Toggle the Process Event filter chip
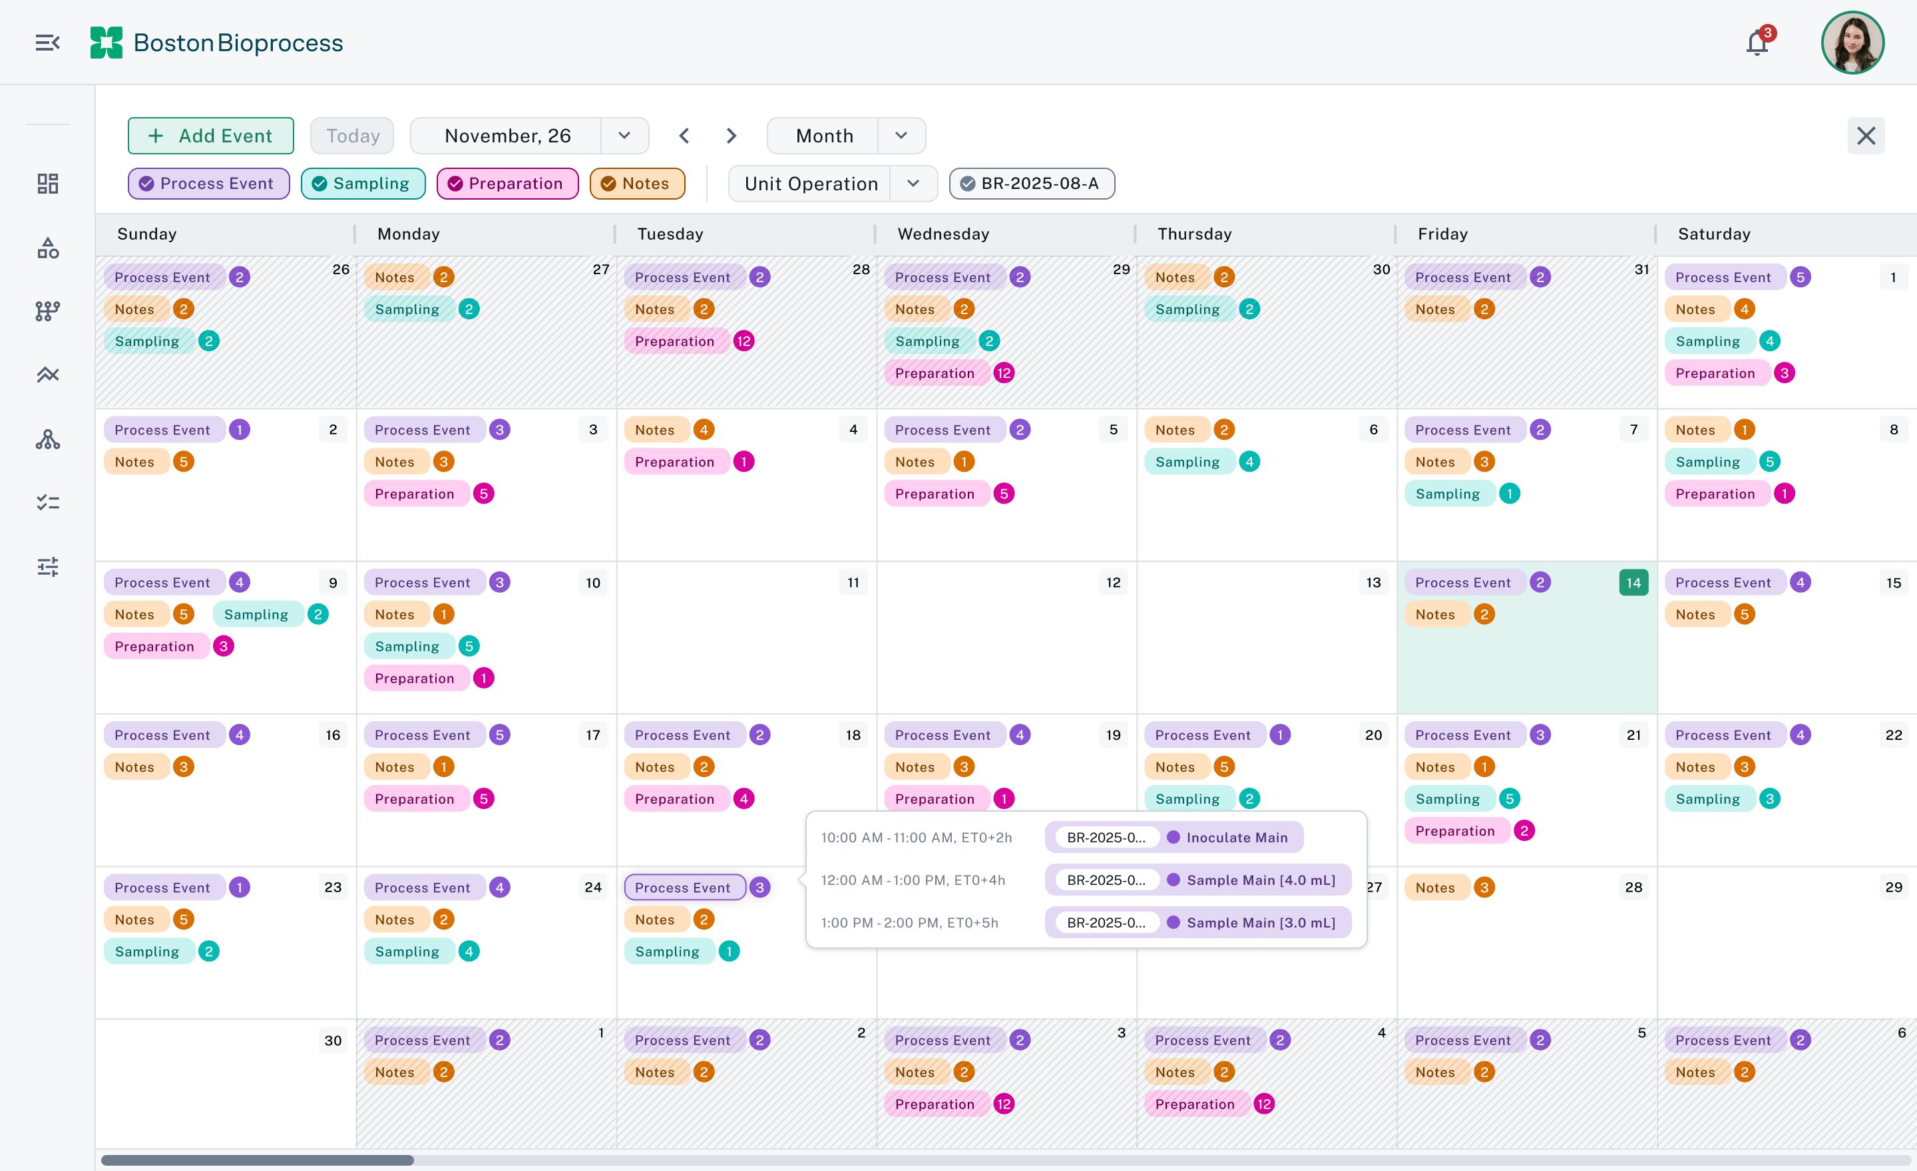Viewport: 1917px width, 1171px height. [208, 184]
